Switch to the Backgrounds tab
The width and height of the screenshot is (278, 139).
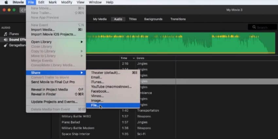[153, 19]
